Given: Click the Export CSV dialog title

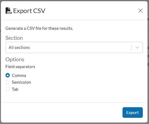Looking at the screenshot, I should [29, 11].
